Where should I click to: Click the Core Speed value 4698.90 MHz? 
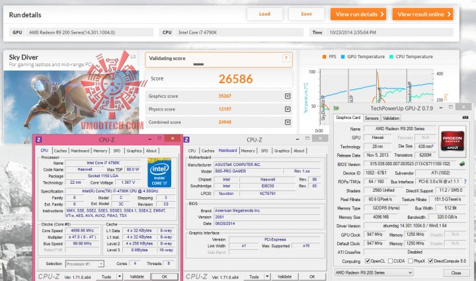point(83,231)
